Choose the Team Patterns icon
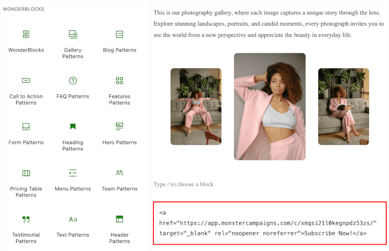Screen dimensions: 389x251 120,173
